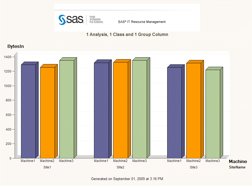This screenshot has height=186, width=252.
Task: Click the Machine2 label under Site3
Action: click(x=193, y=161)
